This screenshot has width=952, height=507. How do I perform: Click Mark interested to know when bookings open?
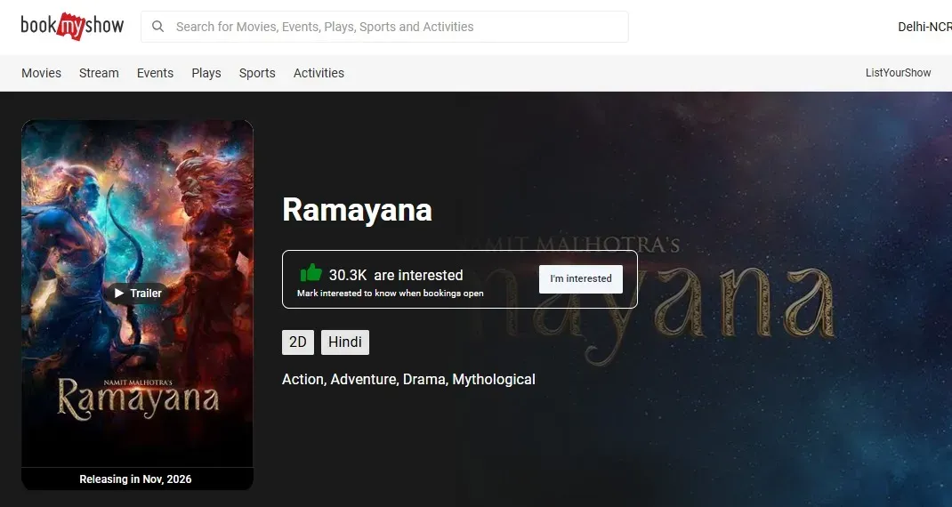click(391, 294)
